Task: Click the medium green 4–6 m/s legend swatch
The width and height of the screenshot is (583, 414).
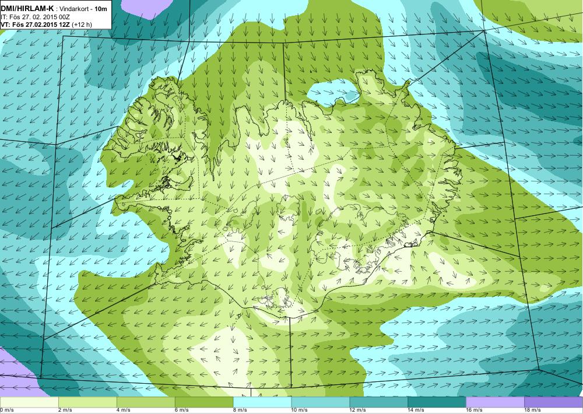Action: pyautogui.click(x=146, y=402)
